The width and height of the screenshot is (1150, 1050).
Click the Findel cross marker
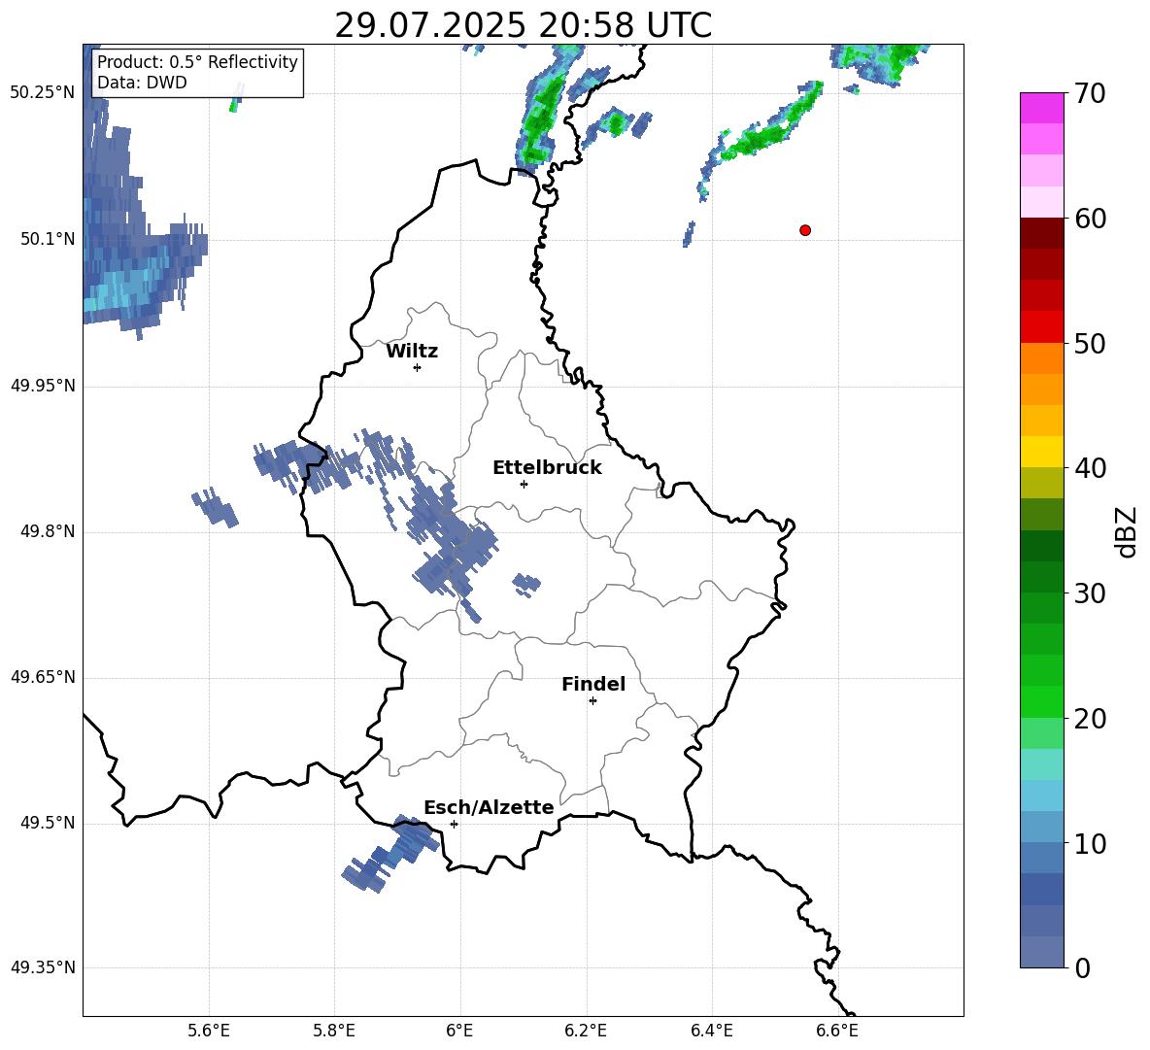592,701
